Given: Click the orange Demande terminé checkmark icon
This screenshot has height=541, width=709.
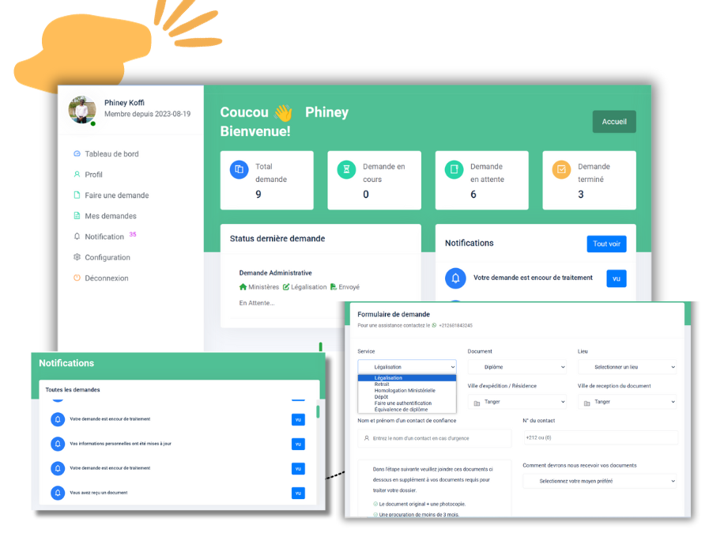Looking at the screenshot, I should 561,169.
